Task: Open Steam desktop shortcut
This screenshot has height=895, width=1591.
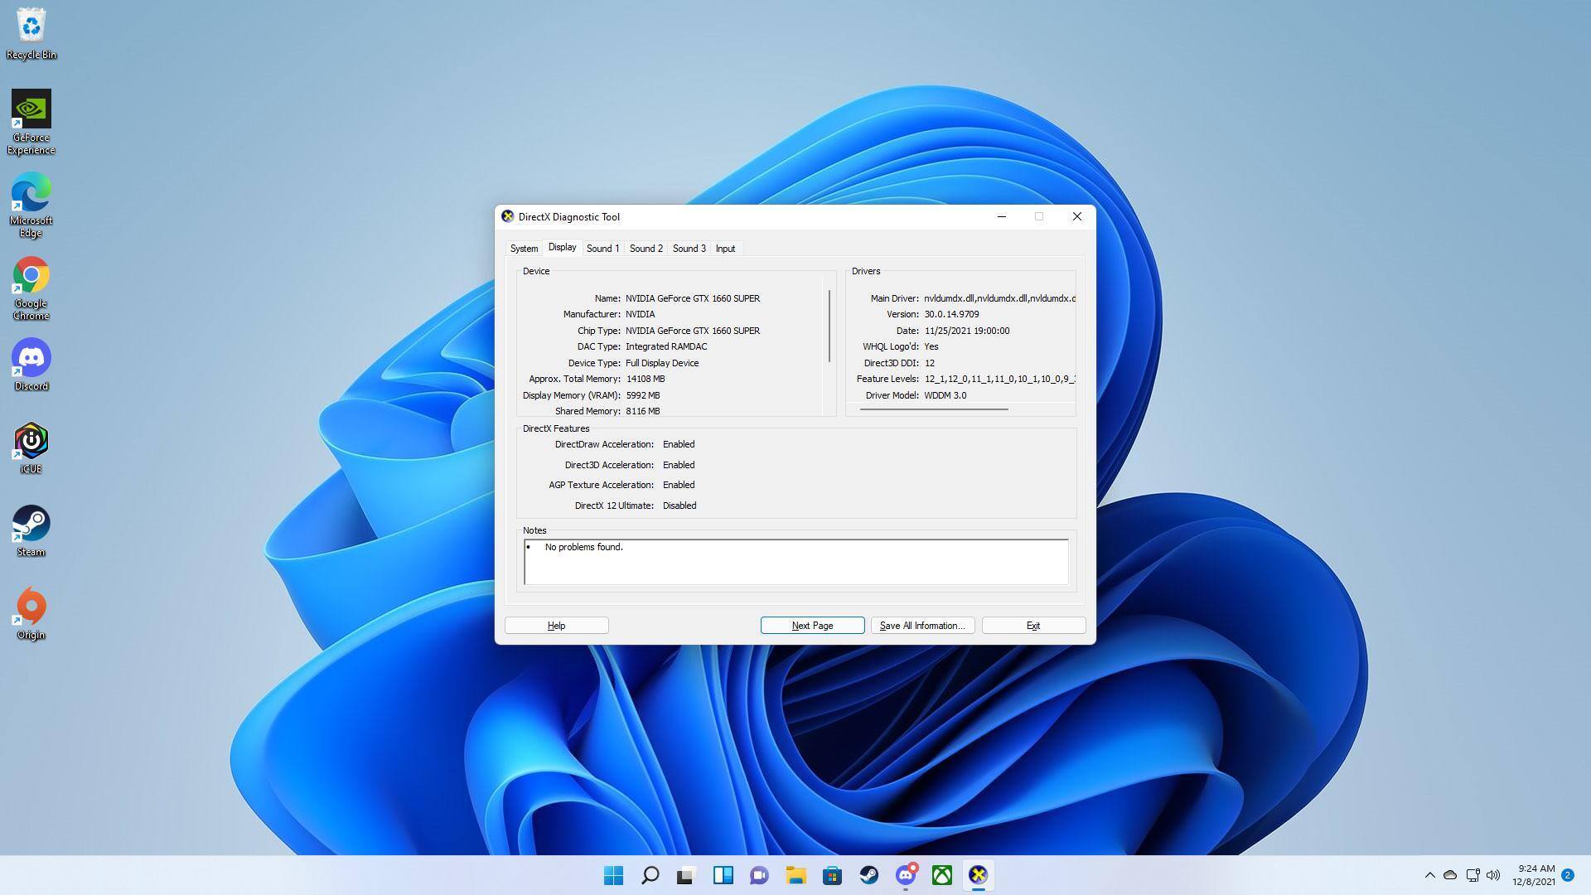Action: tap(31, 524)
